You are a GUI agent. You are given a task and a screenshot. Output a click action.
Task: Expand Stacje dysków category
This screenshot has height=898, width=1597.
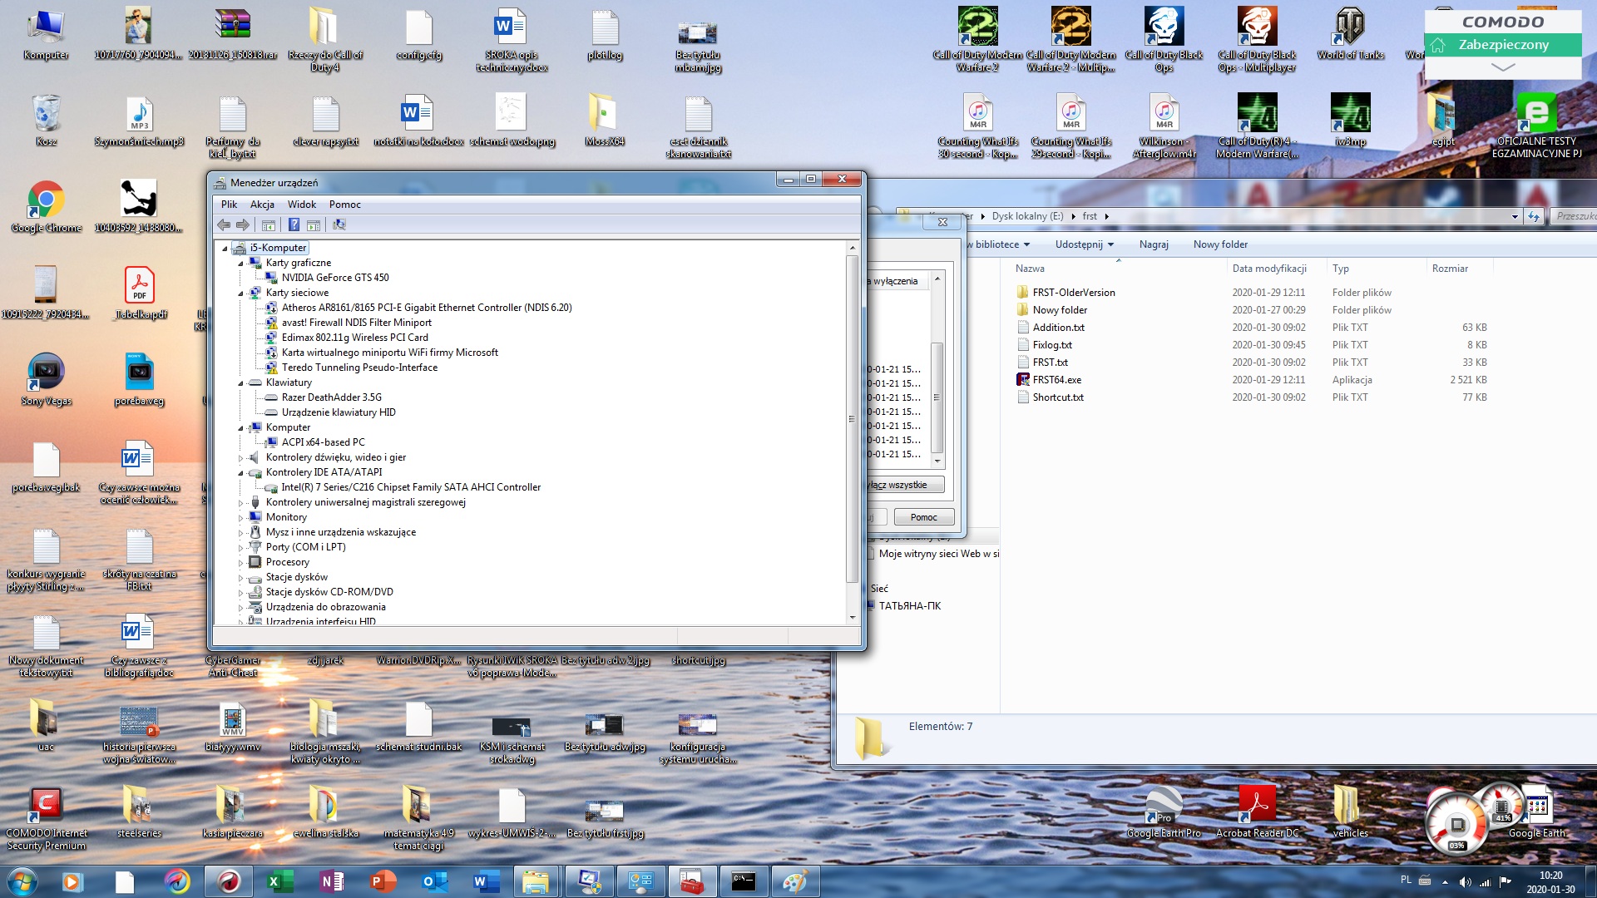(241, 577)
